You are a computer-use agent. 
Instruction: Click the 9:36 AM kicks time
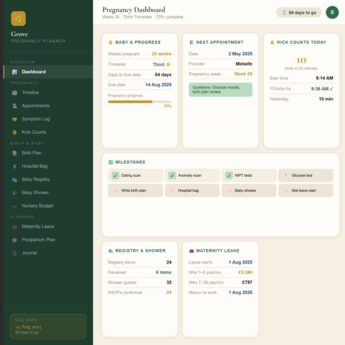pos(322,89)
